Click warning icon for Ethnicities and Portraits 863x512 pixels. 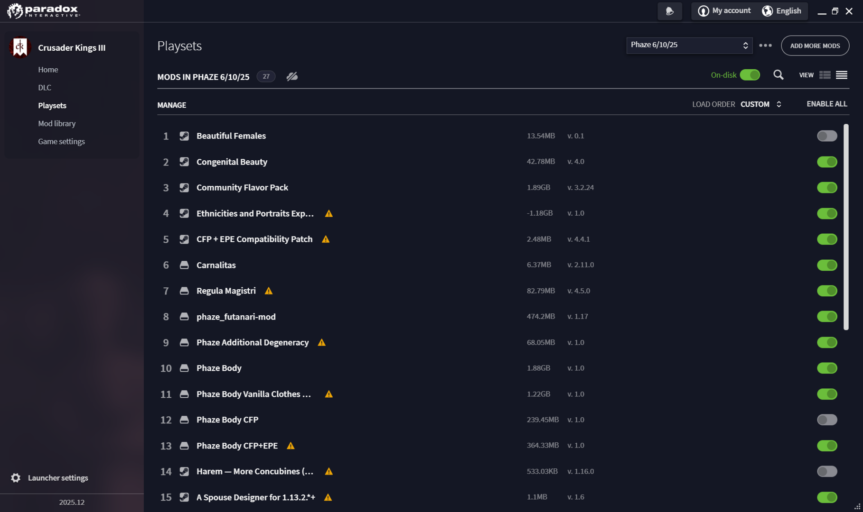pos(329,213)
